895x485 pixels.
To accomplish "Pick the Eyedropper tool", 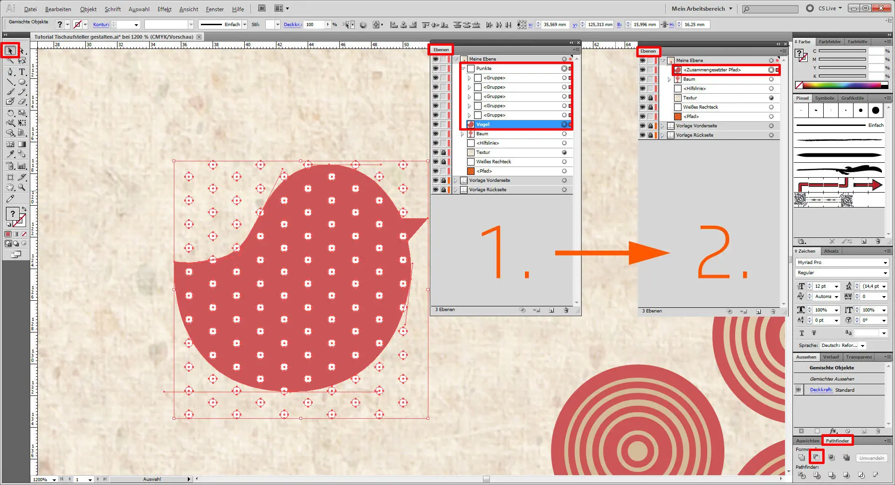I will 10,154.
